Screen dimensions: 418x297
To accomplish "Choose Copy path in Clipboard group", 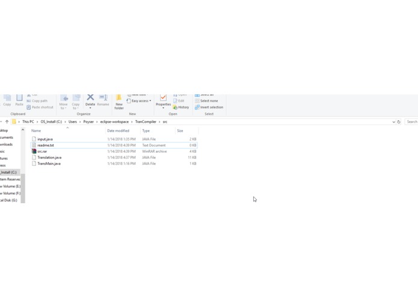I will click(37, 101).
